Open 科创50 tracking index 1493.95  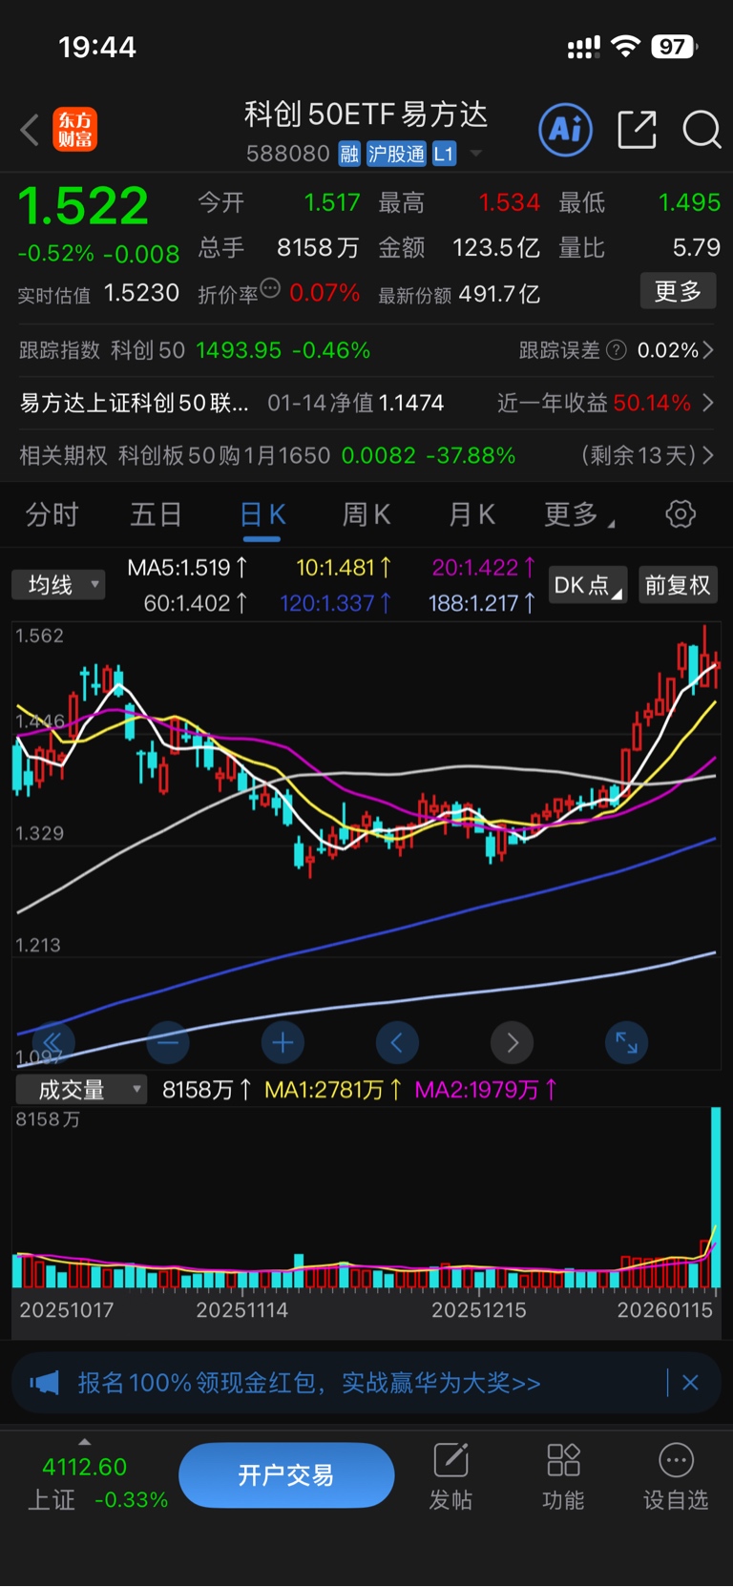click(x=240, y=350)
